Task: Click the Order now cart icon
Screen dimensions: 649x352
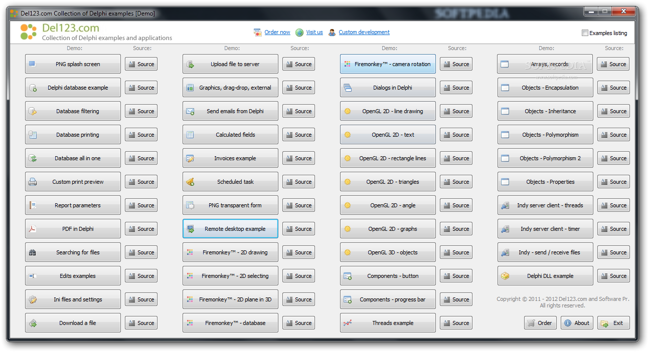Action: (x=257, y=33)
